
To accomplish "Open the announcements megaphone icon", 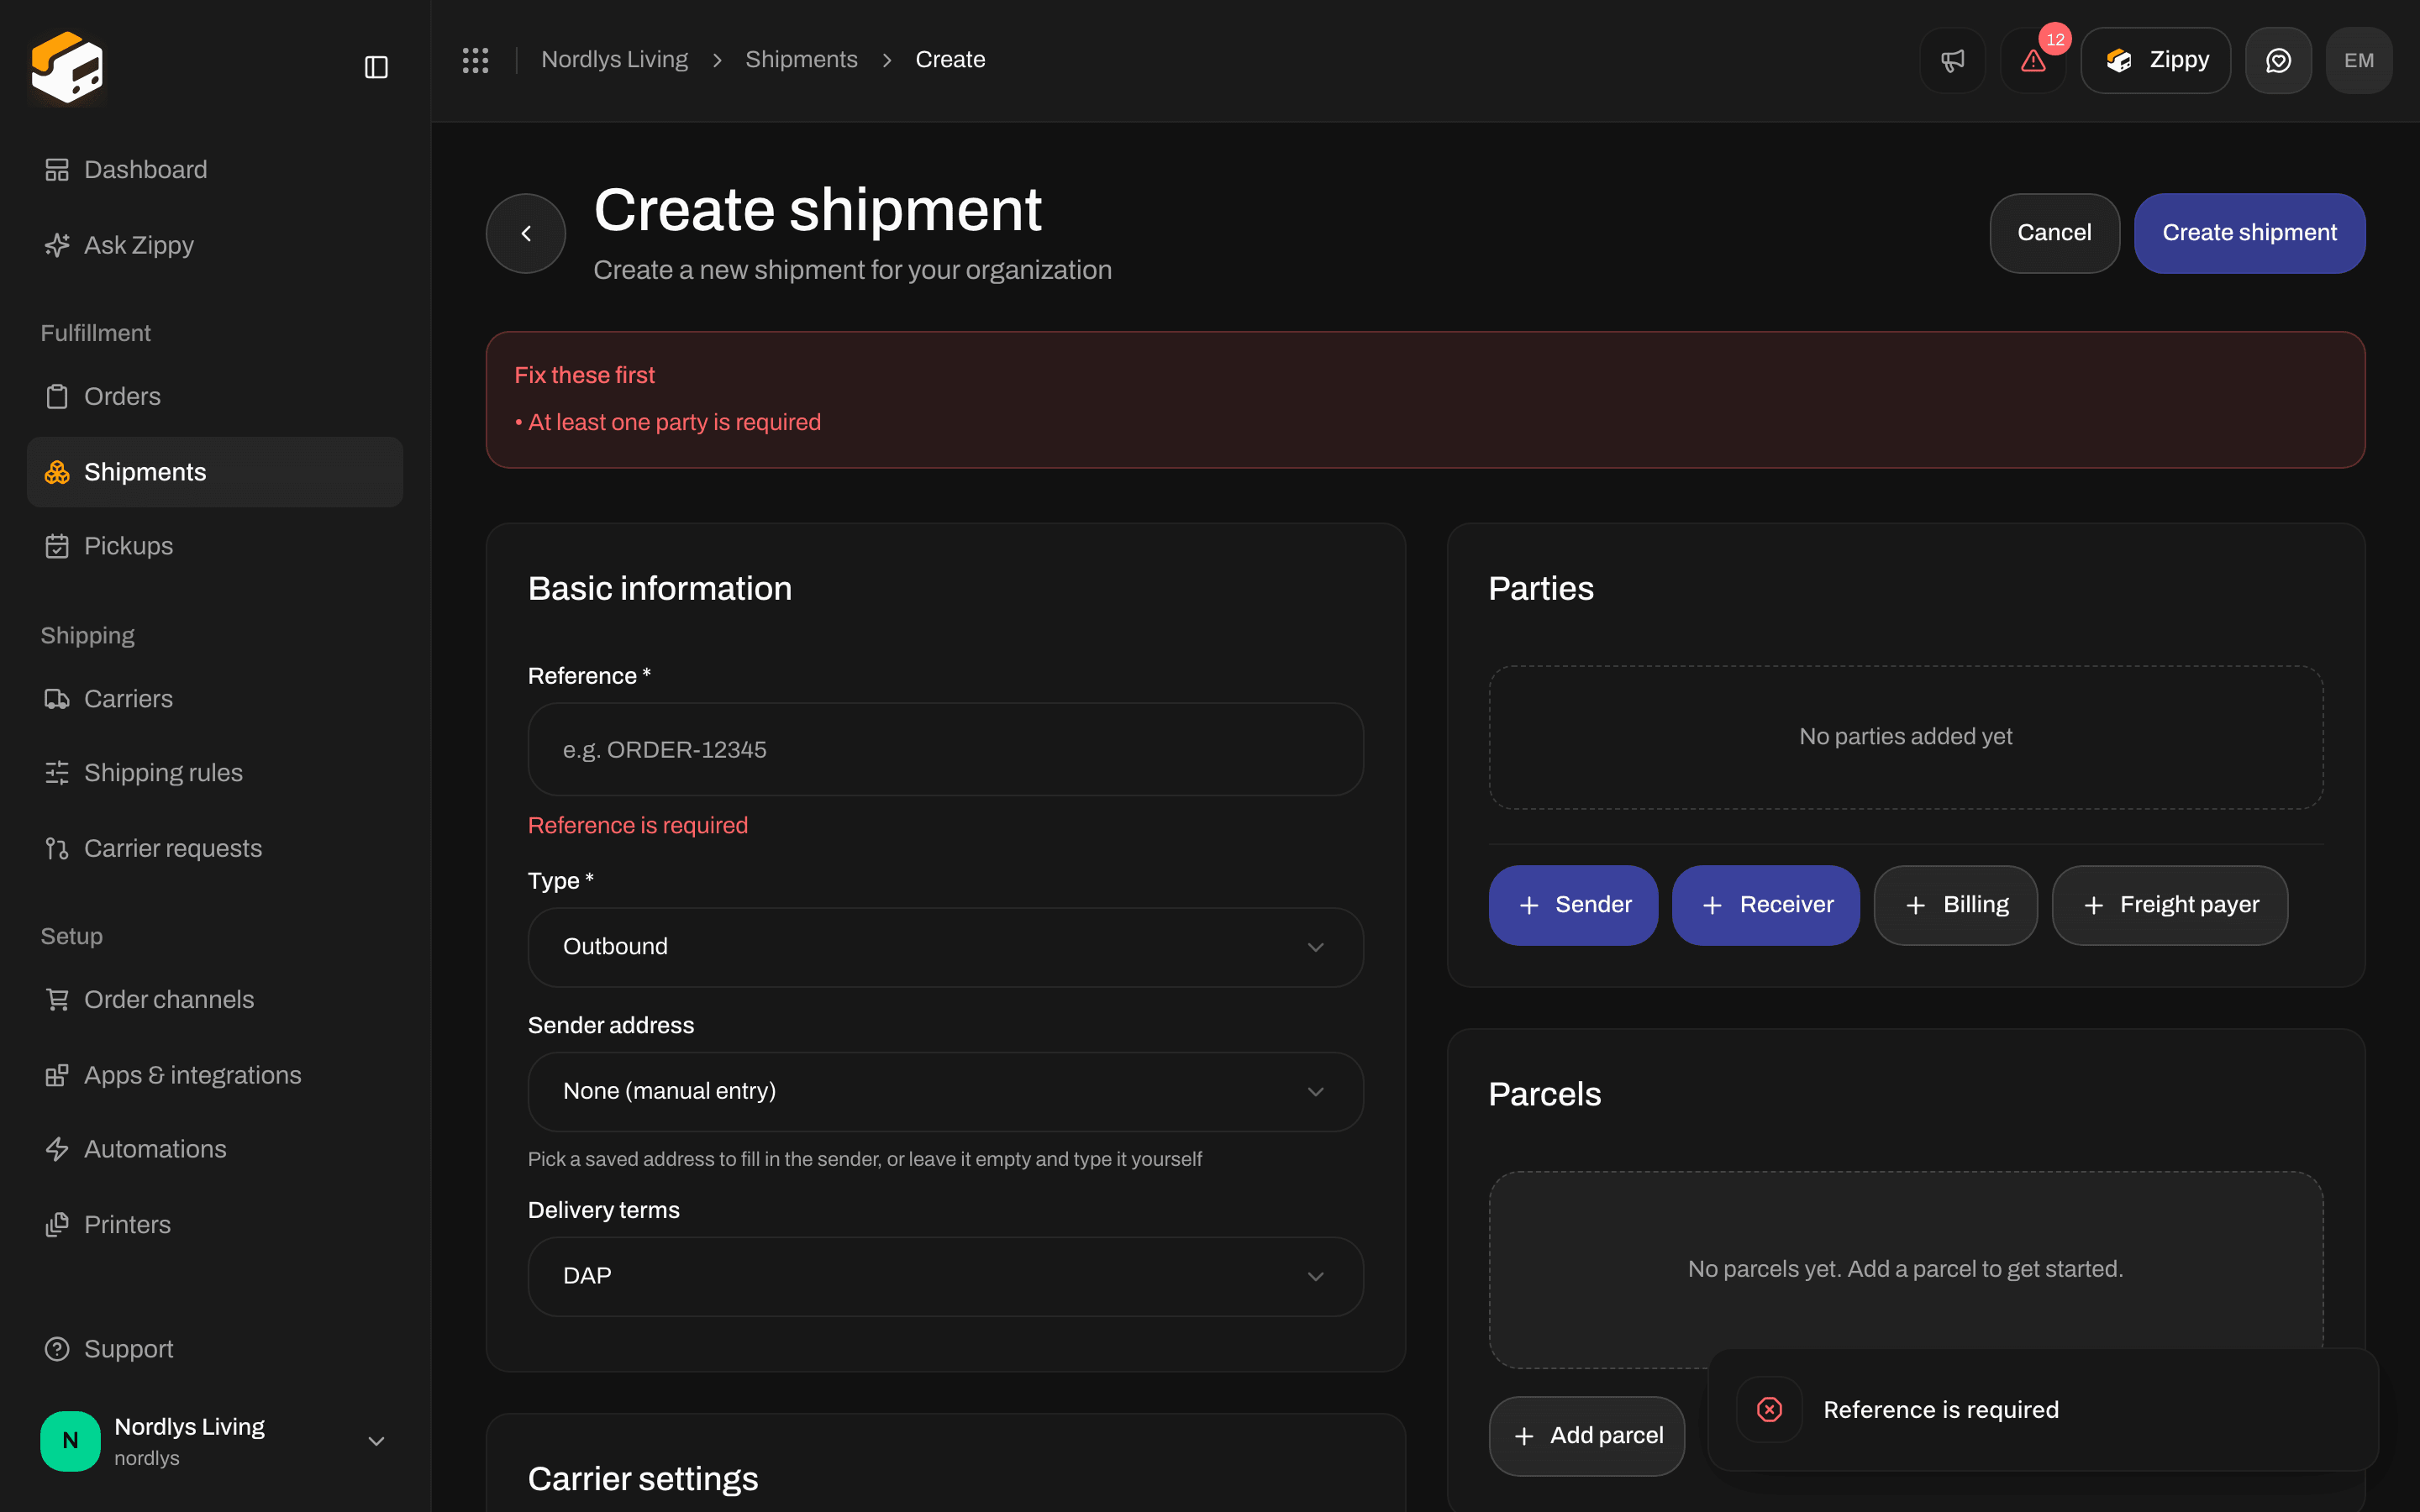I will pos(1952,60).
